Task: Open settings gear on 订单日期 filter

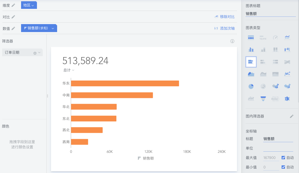Action: pyautogui.click(x=35, y=53)
